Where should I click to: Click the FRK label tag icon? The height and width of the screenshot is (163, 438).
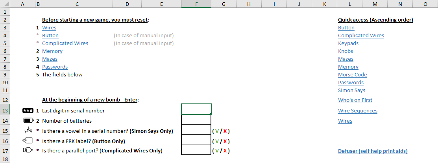[x=28, y=141]
